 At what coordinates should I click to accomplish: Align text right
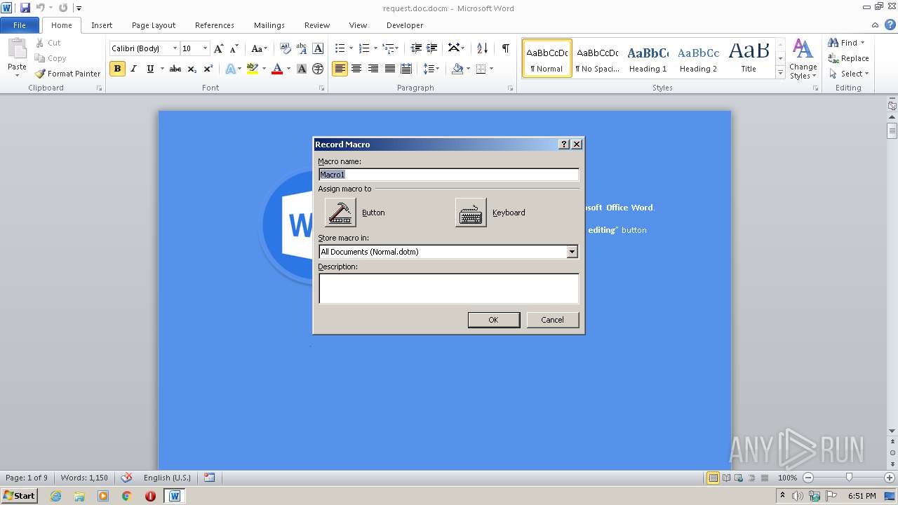373,69
